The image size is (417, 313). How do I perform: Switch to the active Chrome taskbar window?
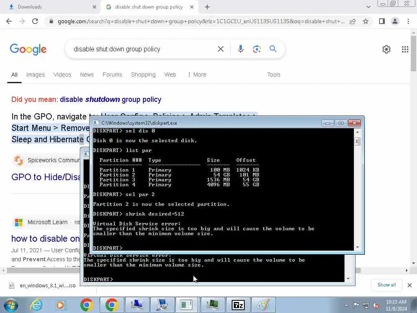tap(112, 305)
